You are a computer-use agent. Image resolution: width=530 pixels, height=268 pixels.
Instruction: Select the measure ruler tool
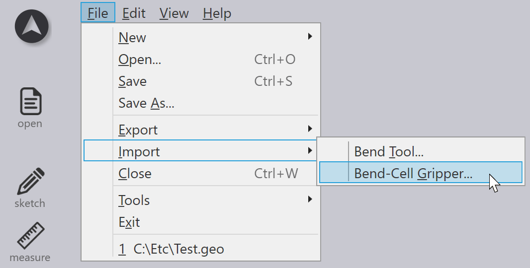click(x=30, y=236)
